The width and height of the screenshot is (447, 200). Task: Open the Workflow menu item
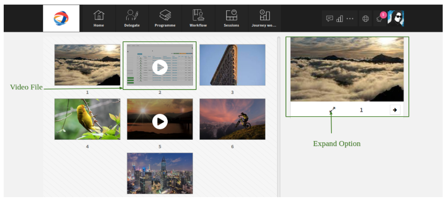pos(198,18)
